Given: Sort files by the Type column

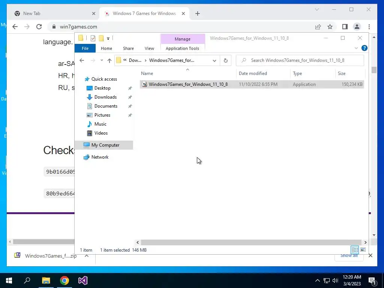Looking at the screenshot, I should 297,73.
